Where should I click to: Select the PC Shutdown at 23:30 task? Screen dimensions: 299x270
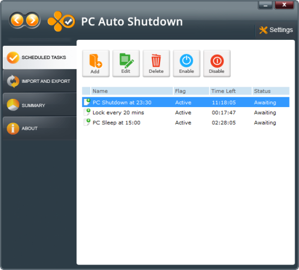(185, 102)
